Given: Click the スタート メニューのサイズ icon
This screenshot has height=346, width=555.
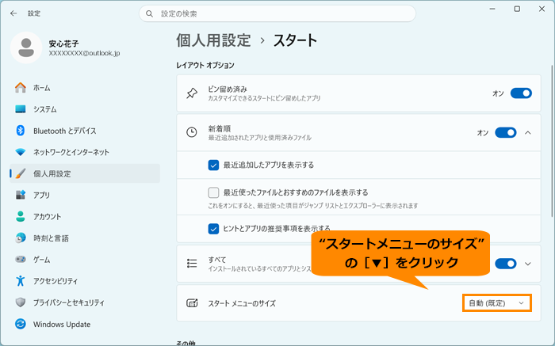Looking at the screenshot, I should [192, 303].
